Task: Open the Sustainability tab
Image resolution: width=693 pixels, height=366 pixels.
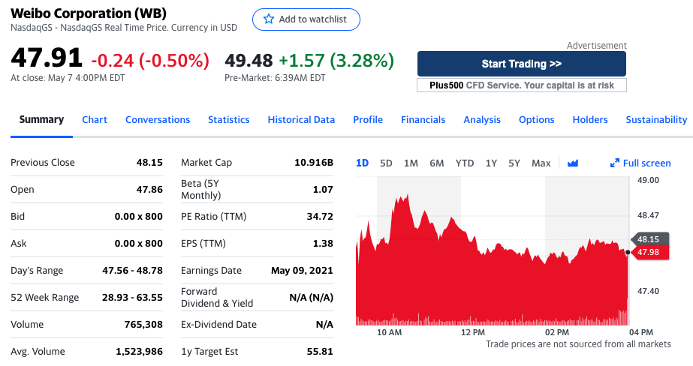Action: coord(656,120)
